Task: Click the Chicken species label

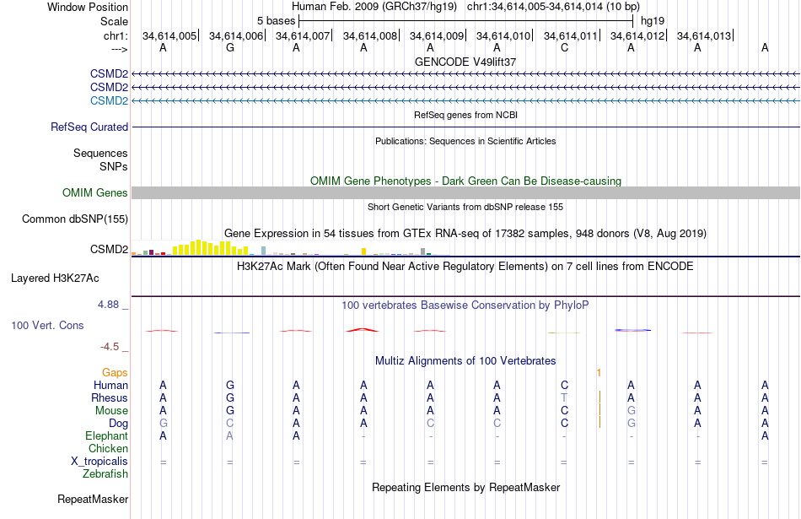Action: [x=108, y=448]
